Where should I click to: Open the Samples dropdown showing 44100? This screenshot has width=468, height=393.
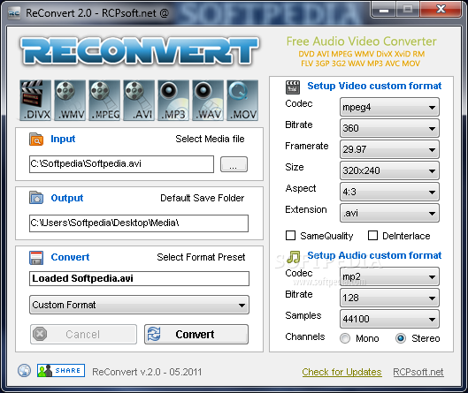(389, 319)
